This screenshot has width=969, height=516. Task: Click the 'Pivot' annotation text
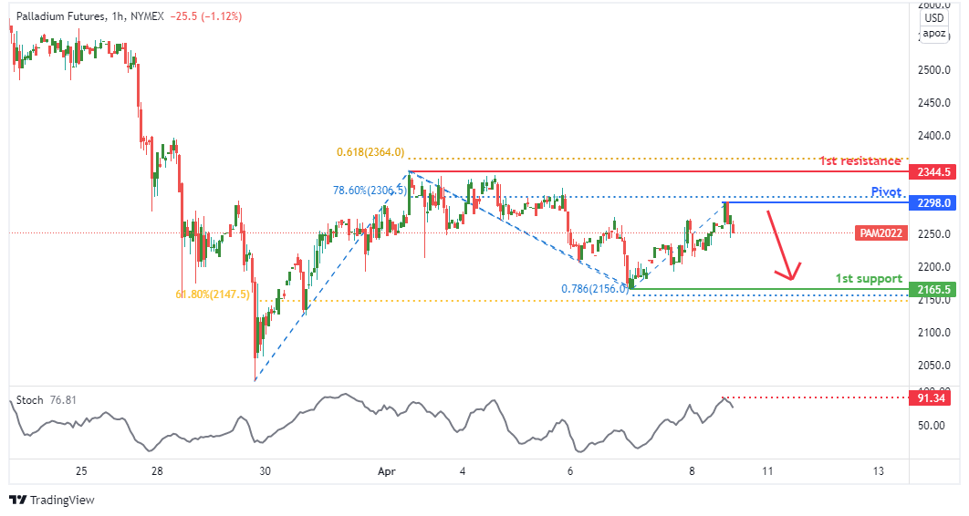tap(886, 192)
